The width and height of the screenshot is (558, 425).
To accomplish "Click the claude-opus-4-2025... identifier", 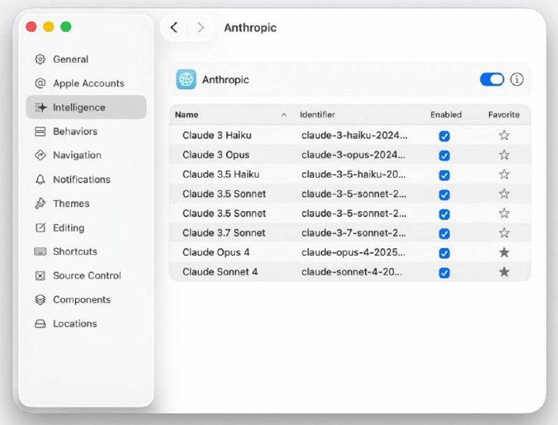I will pyautogui.click(x=353, y=252).
